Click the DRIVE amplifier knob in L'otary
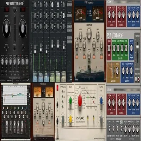This screenshot has height=141, width=141. pos(117,70)
